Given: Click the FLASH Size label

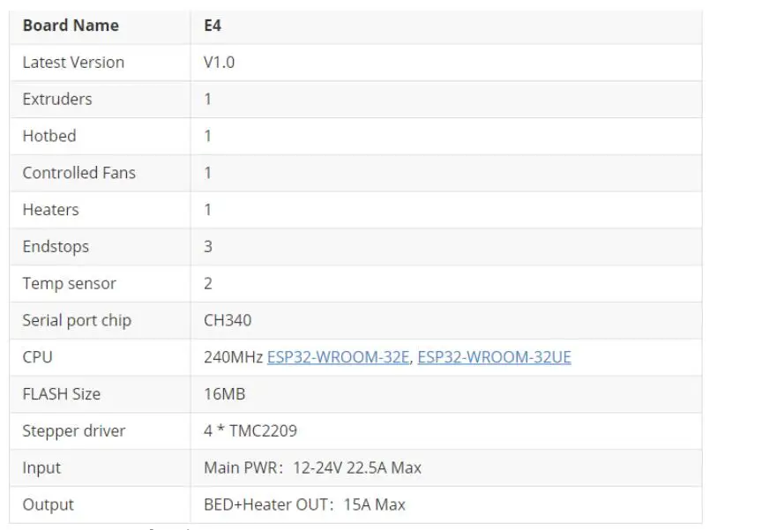Looking at the screenshot, I should coord(62,394).
